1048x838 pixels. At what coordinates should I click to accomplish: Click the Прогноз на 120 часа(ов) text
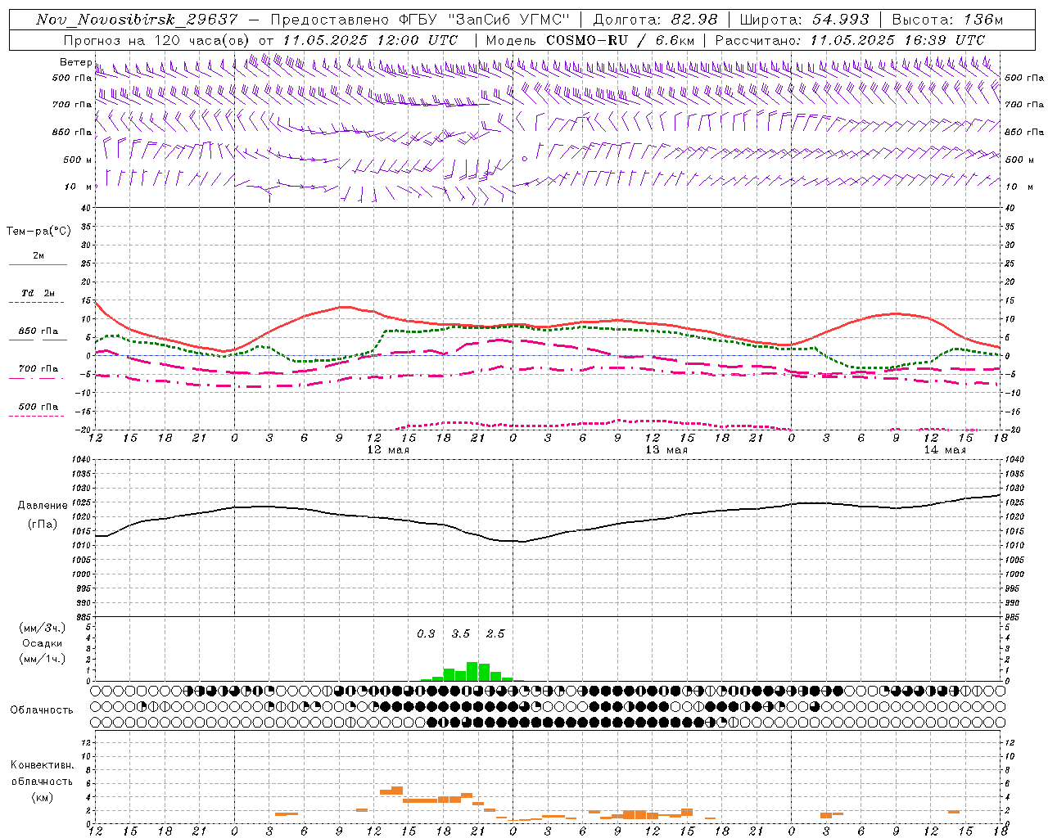coord(158,40)
